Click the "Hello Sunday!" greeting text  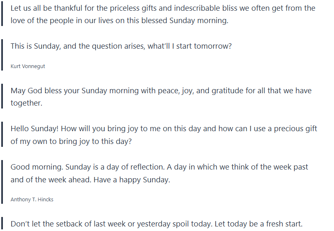(35, 129)
